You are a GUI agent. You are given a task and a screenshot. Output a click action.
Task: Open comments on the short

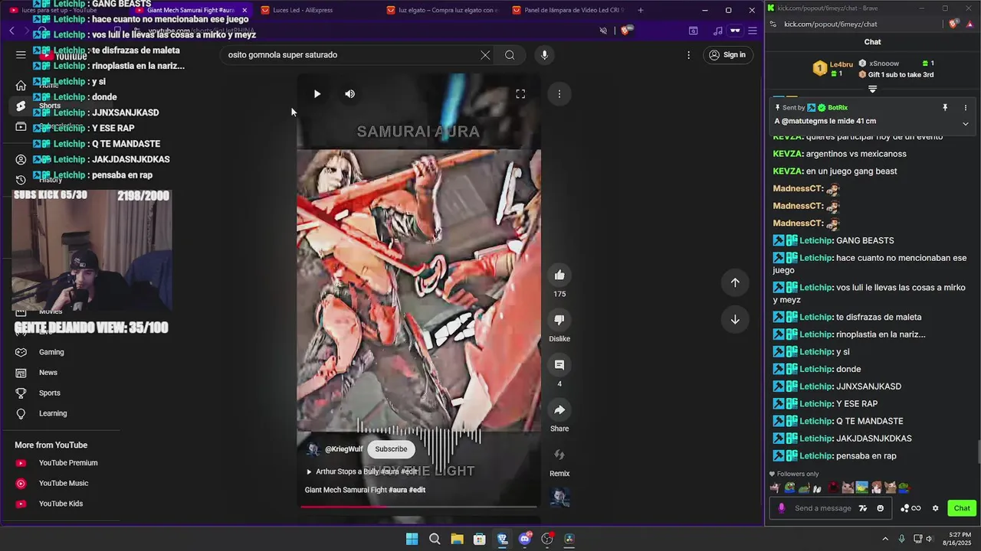[x=559, y=365]
